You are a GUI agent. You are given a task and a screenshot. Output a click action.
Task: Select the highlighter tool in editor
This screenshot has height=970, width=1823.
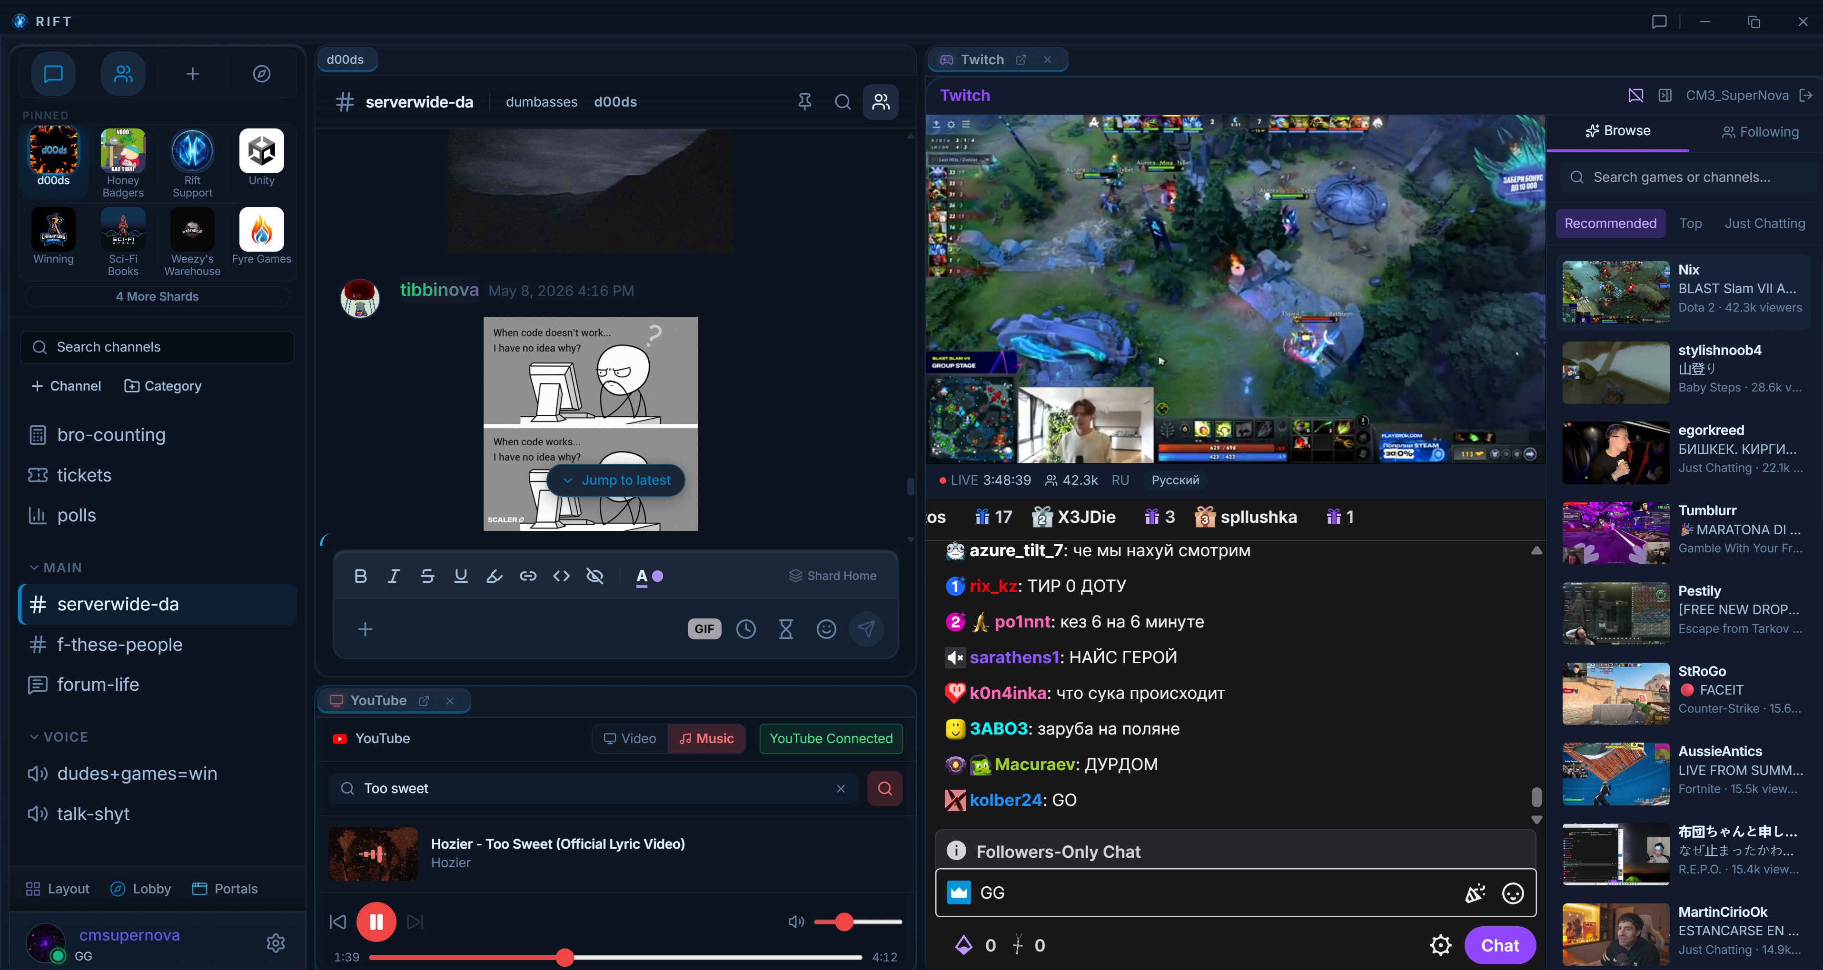click(x=495, y=576)
